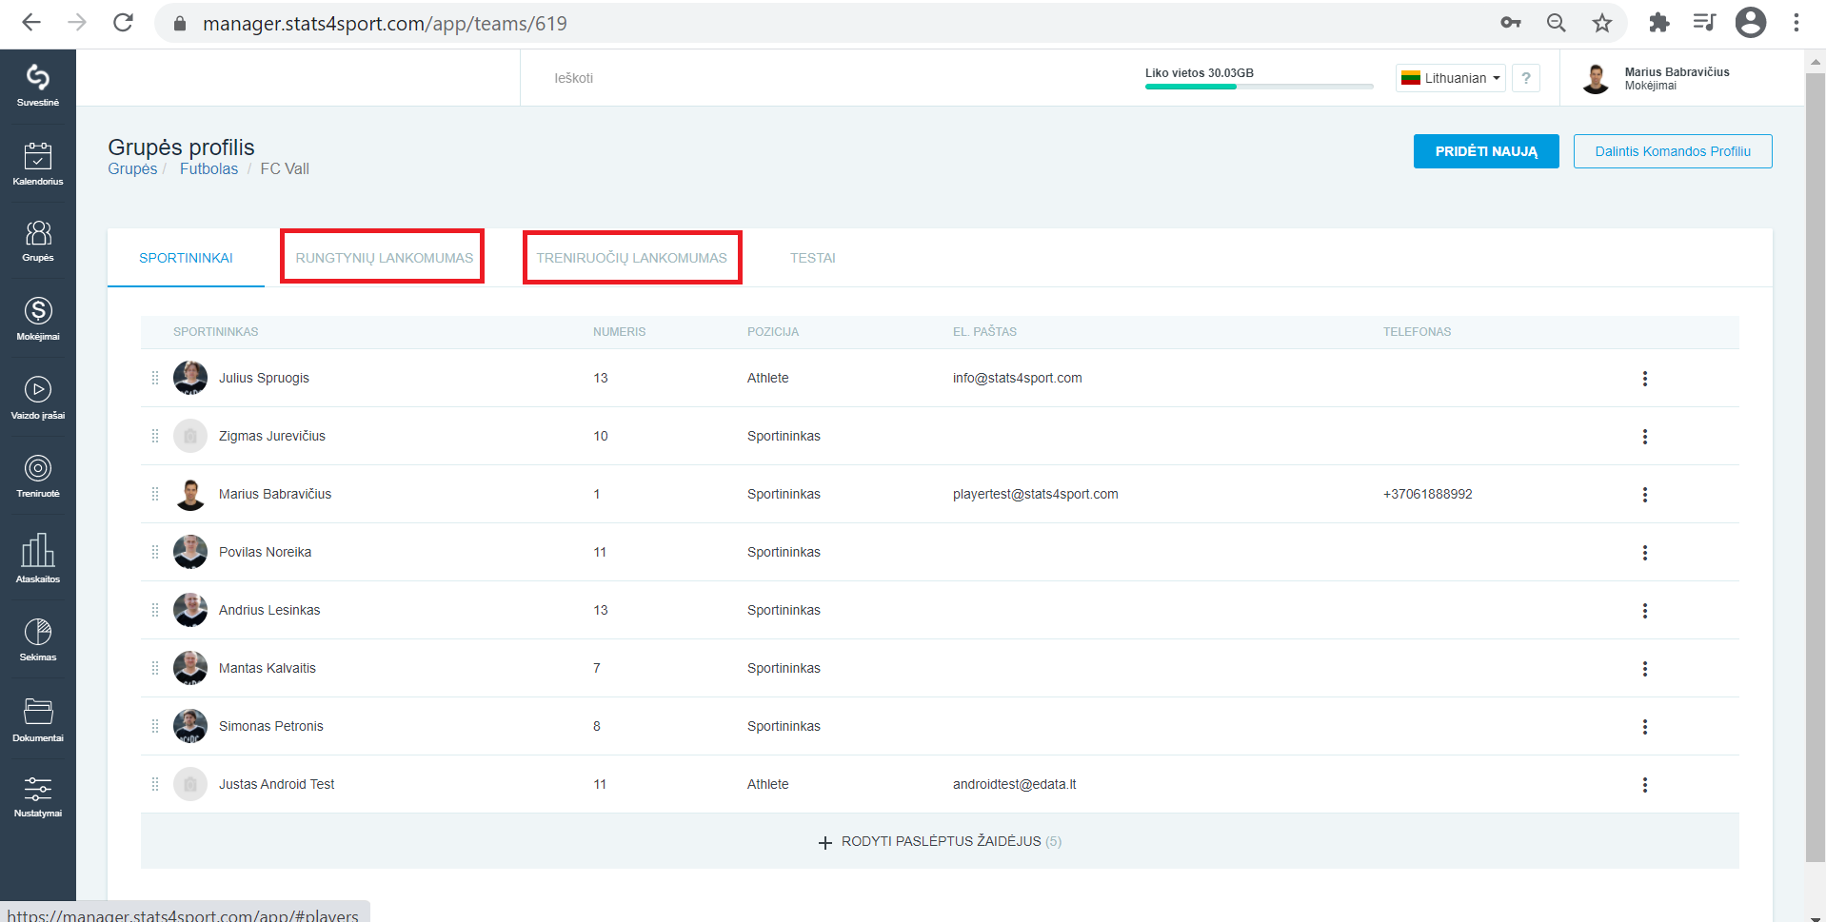Open Grupės section in sidebar

coord(38,241)
